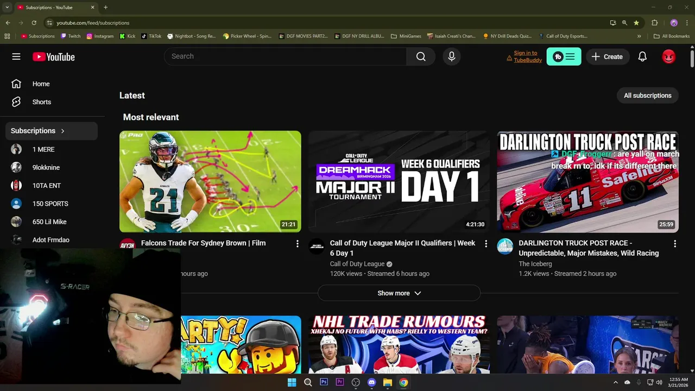695x391 pixels.
Task: Open a new Chrome tab
Action: pos(105,7)
